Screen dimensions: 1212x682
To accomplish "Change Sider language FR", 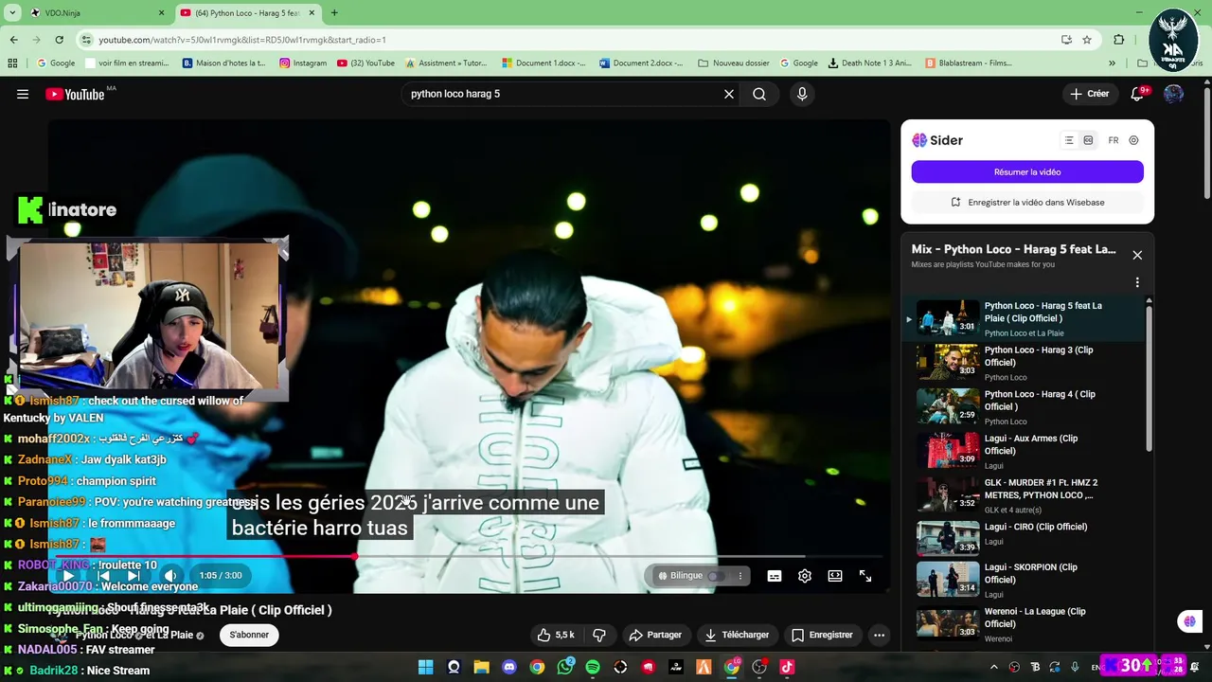I will pyautogui.click(x=1114, y=140).
